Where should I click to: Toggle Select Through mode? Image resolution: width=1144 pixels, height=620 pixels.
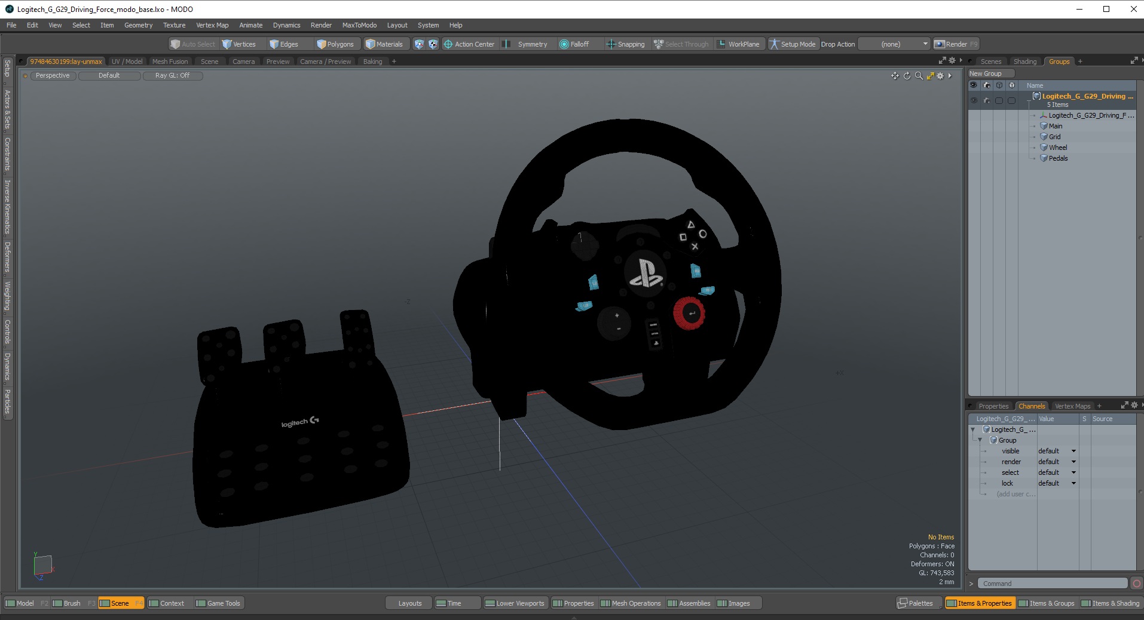[x=681, y=44]
